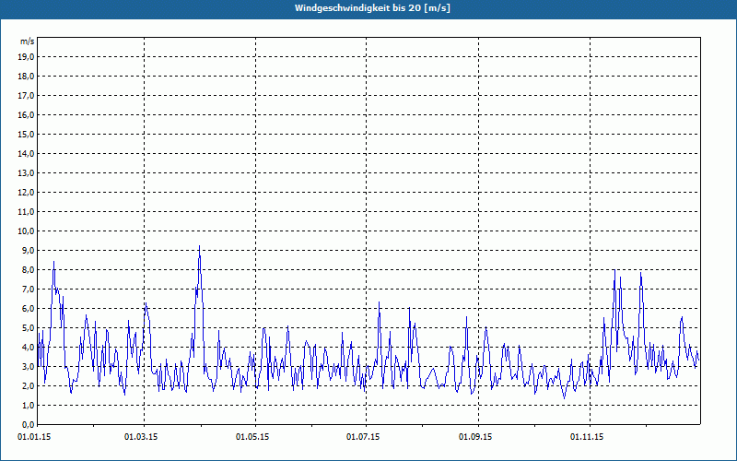The height and width of the screenshot is (461, 737).
Task: Select the 18,0 y-axis label
Action: coord(27,77)
